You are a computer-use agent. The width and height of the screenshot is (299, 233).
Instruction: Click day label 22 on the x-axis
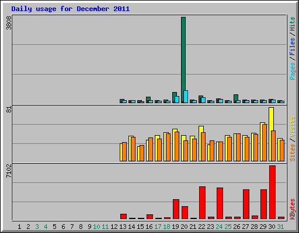[201, 227]
